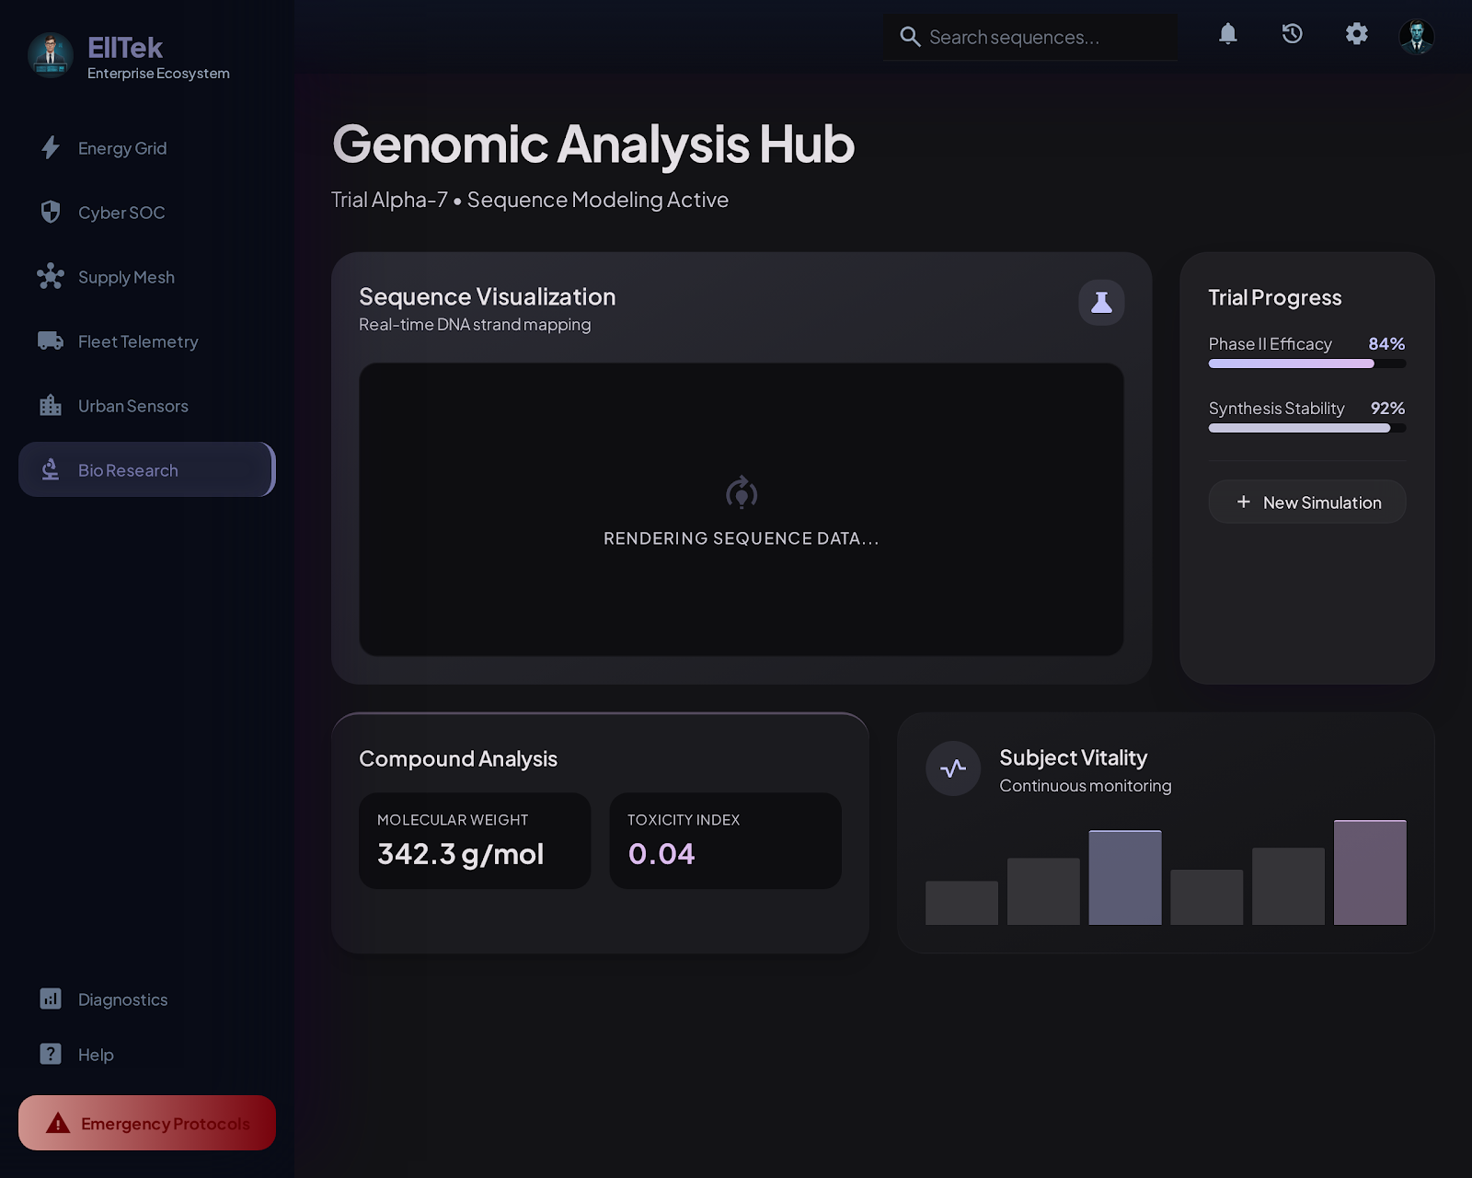The image size is (1472, 1178).
Task: Open the user profile avatar
Action: point(1418,37)
